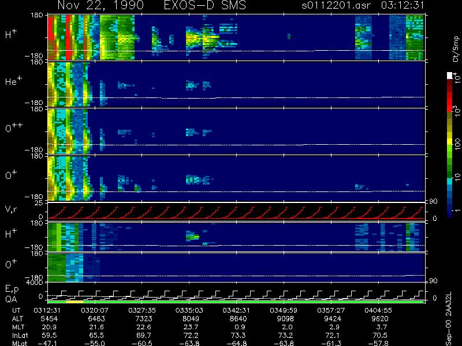This screenshot has height=346, width=462.
Task: Select the header time "03:12:31"
Action: 403,5
